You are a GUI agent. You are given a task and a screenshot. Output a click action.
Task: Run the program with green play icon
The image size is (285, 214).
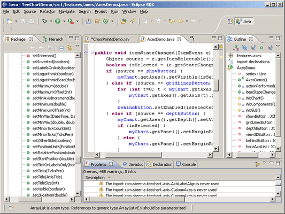[58, 21]
